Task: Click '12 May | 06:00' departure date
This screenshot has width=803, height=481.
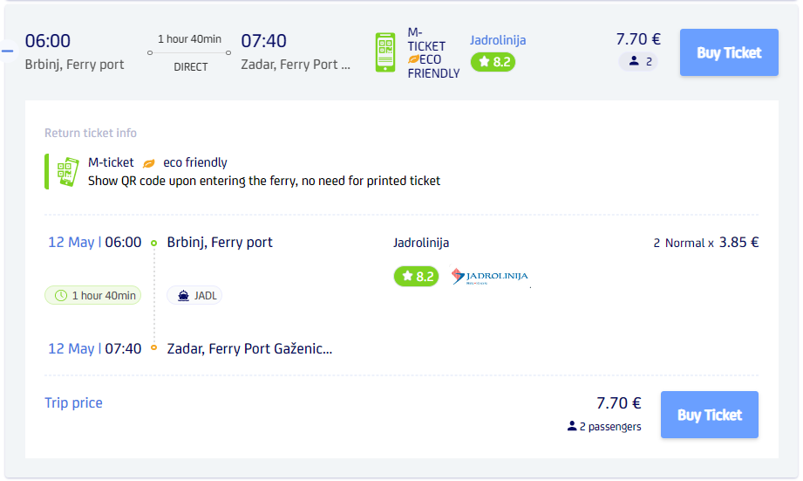Action: pos(95,242)
